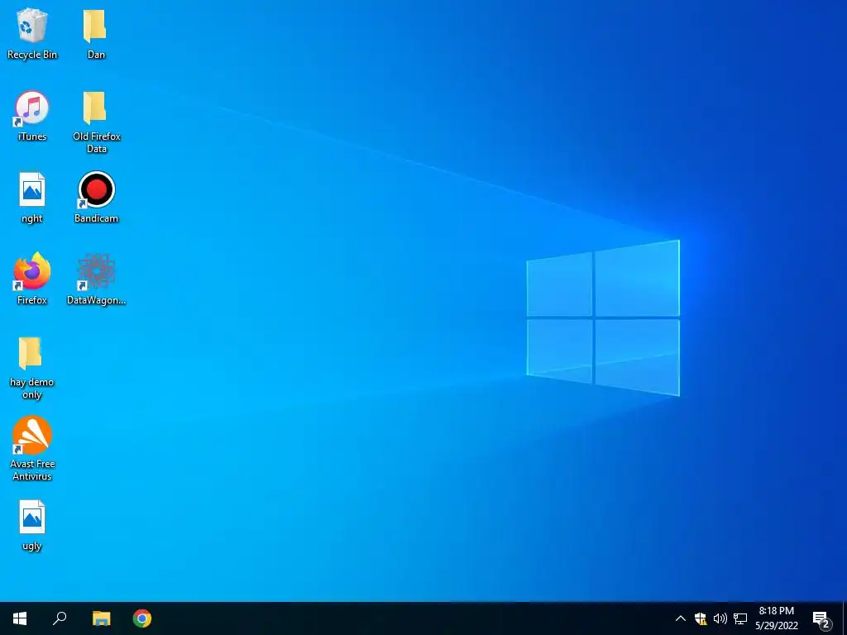This screenshot has height=635, width=847.
Task: Select the Firefox desktop shortcut
Action: (x=32, y=279)
